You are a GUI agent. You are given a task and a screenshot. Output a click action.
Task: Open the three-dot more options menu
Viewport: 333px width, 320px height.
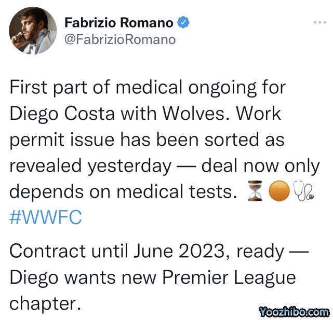[319, 22]
